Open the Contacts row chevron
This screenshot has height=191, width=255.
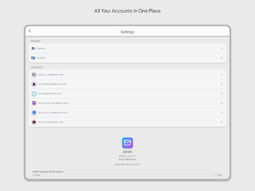pos(222,58)
